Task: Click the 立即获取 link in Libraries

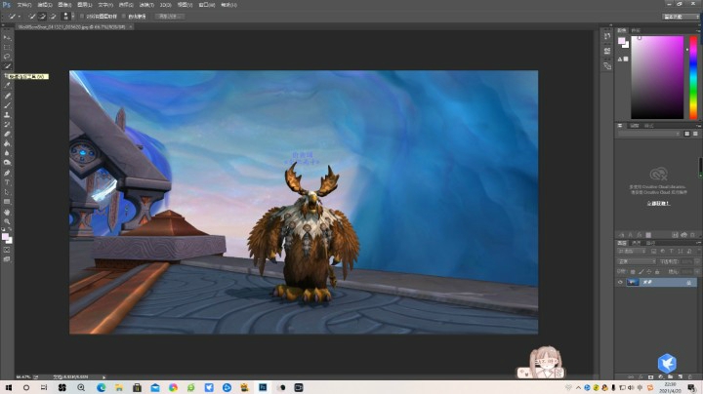Action: (x=658, y=203)
